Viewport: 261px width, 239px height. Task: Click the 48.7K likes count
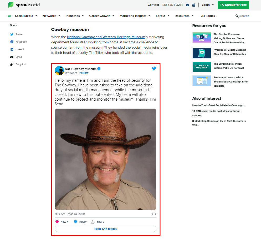65,222
